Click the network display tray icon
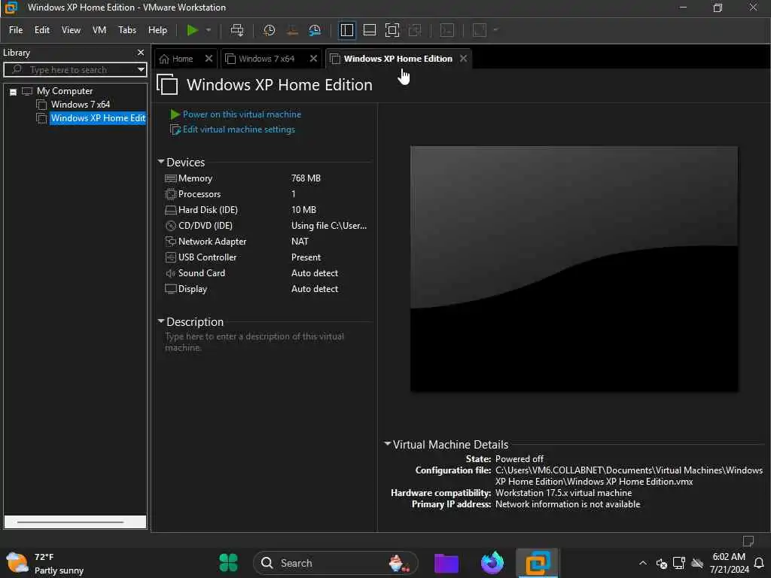 (x=679, y=563)
